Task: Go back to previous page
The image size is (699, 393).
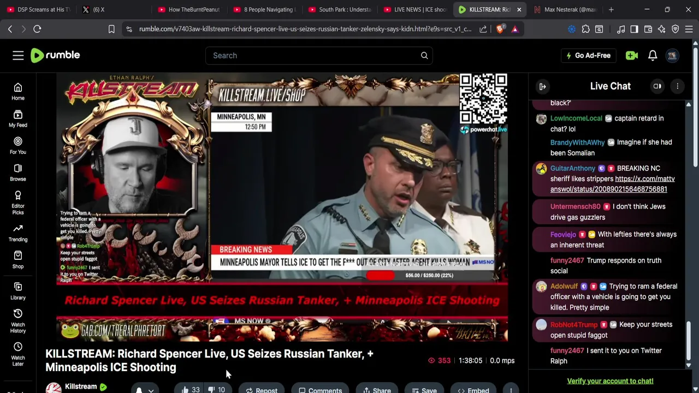Action: tap(10, 29)
